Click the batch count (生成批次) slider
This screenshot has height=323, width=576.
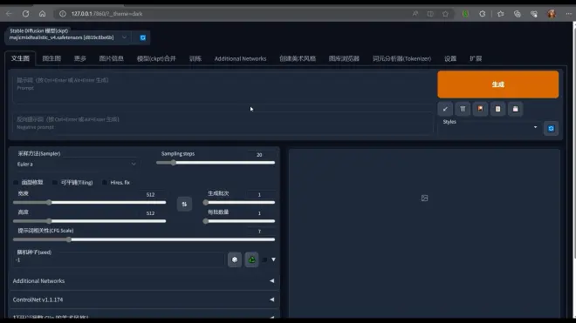(239, 202)
